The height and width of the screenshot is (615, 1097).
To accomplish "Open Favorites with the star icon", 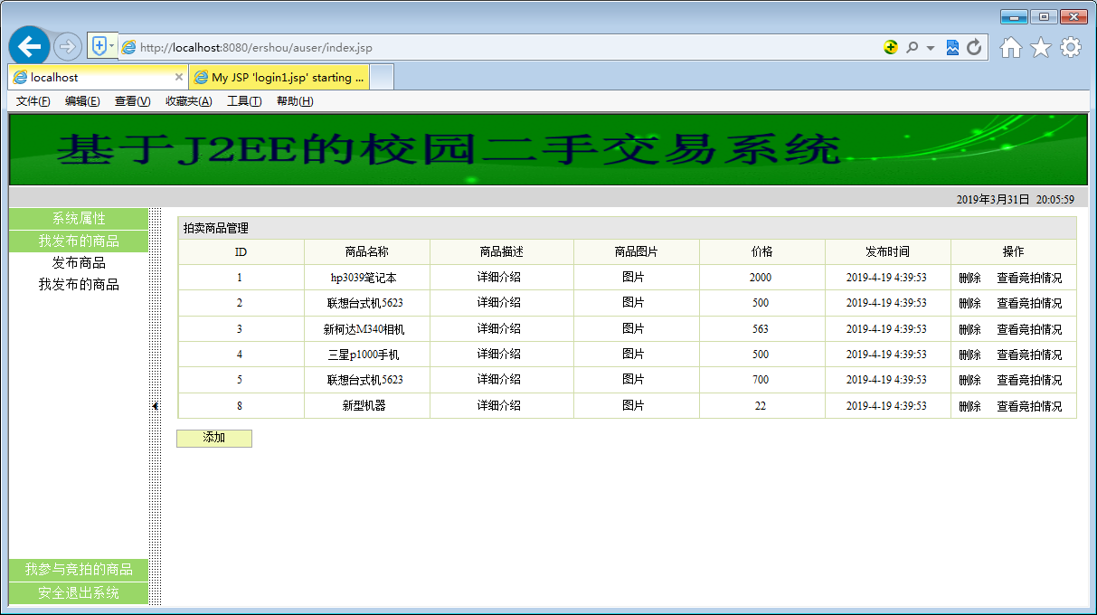I will (x=1041, y=48).
